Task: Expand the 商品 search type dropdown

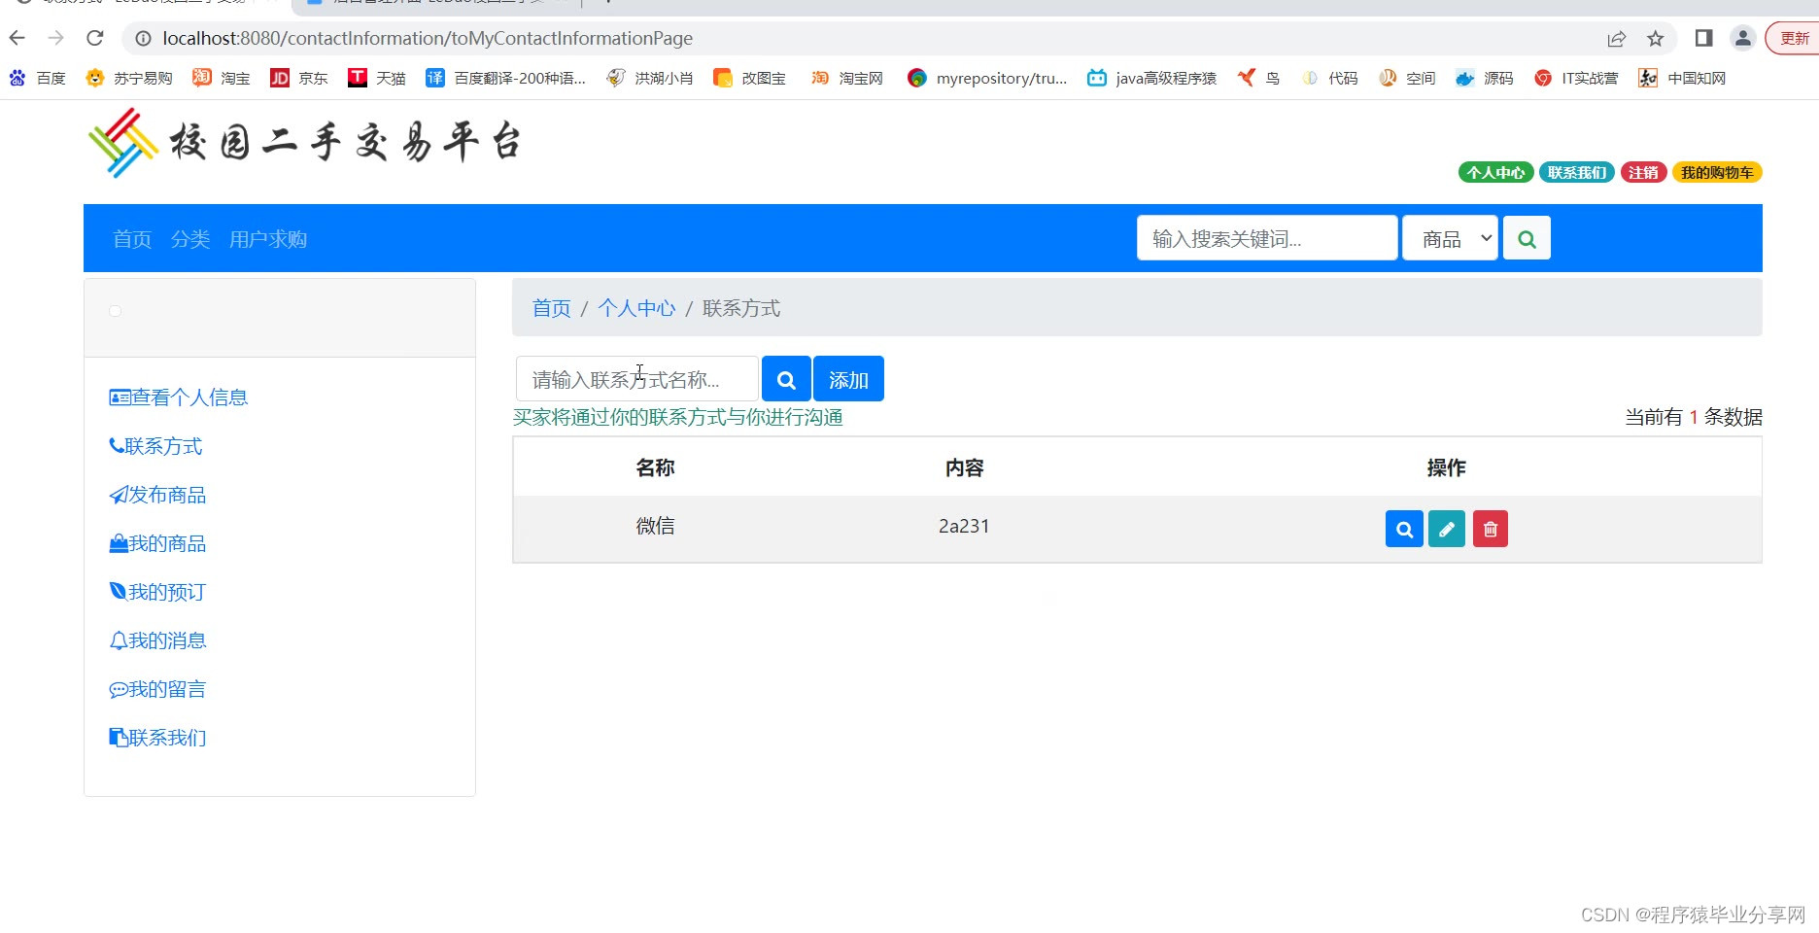Action: point(1450,238)
